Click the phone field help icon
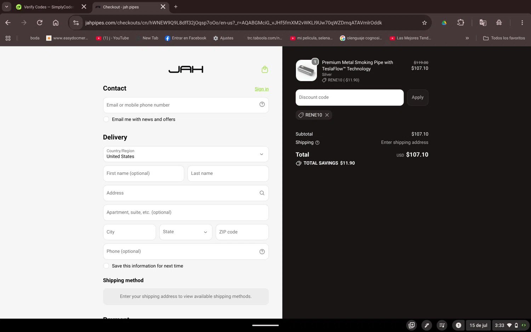Image resolution: width=531 pixels, height=332 pixels. pyautogui.click(x=262, y=252)
